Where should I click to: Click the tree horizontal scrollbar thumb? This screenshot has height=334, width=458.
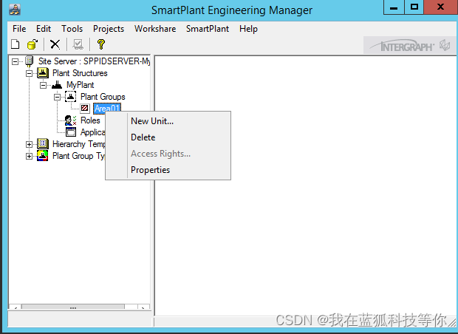click(x=73, y=307)
